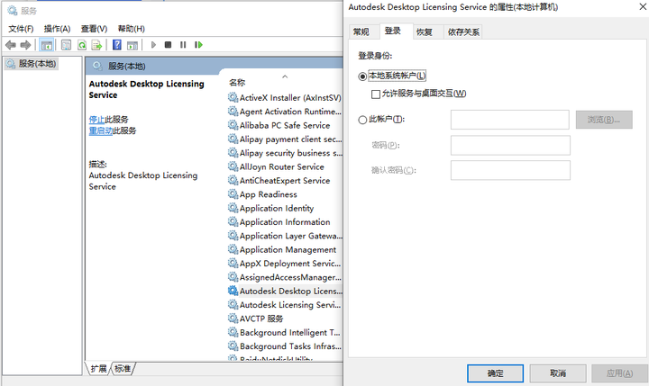Open the 操作(A) menu

58,29
